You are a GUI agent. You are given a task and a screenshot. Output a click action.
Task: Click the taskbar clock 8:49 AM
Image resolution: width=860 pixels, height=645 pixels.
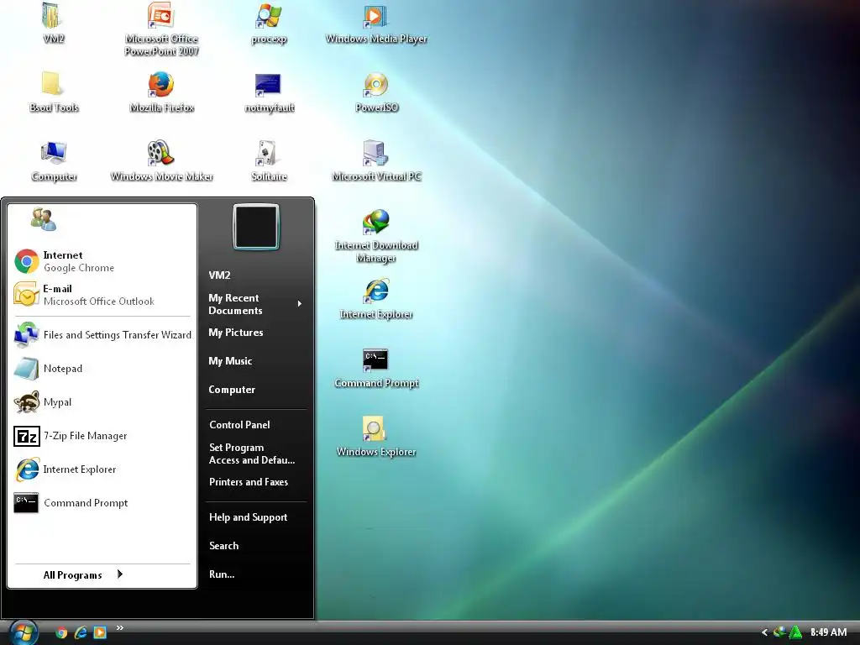point(828,632)
